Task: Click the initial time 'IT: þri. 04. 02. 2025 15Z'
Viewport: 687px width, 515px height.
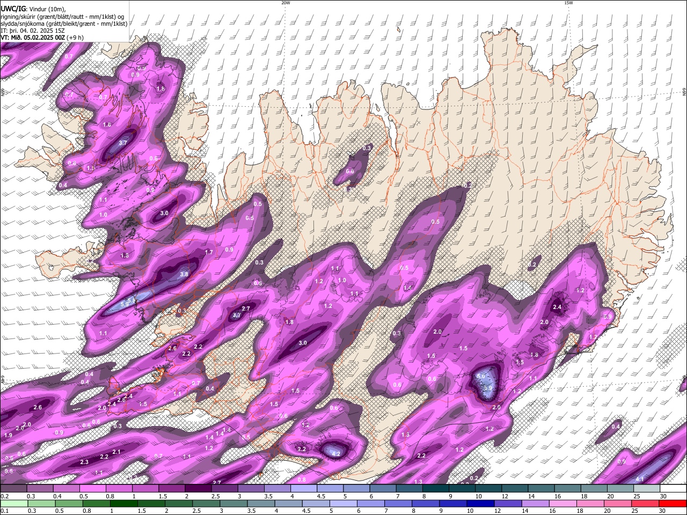Action: [33, 31]
